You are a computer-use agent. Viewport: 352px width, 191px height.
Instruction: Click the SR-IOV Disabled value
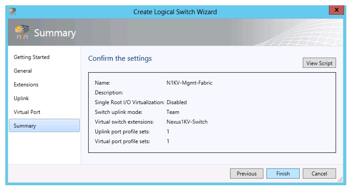point(176,102)
